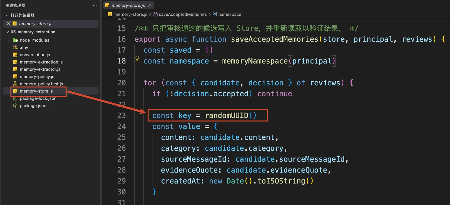Click the continue keyword on line 21
This screenshot has width=450, height=205.
(275, 94)
